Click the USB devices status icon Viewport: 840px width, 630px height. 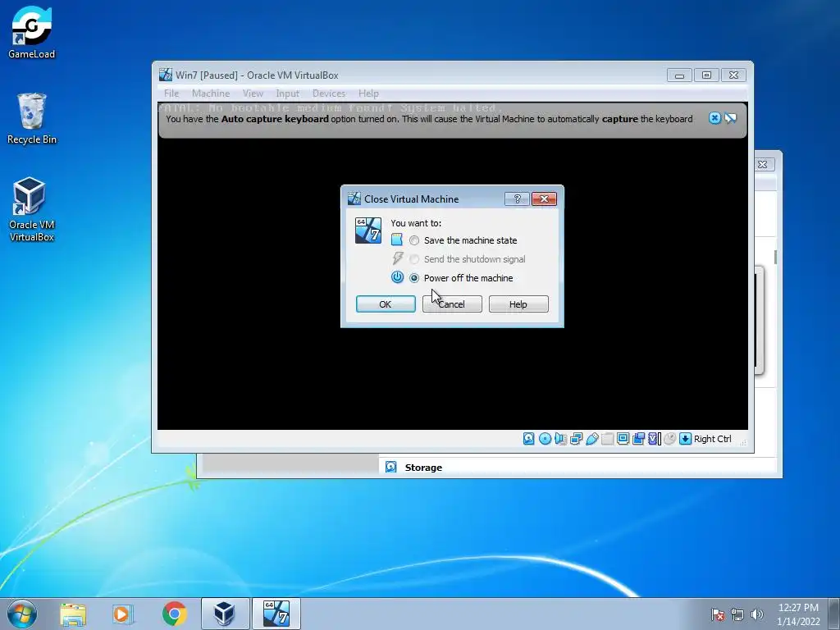pos(592,439)
